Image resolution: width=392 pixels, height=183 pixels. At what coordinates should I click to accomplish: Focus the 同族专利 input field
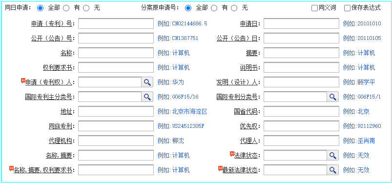[116, 126]
